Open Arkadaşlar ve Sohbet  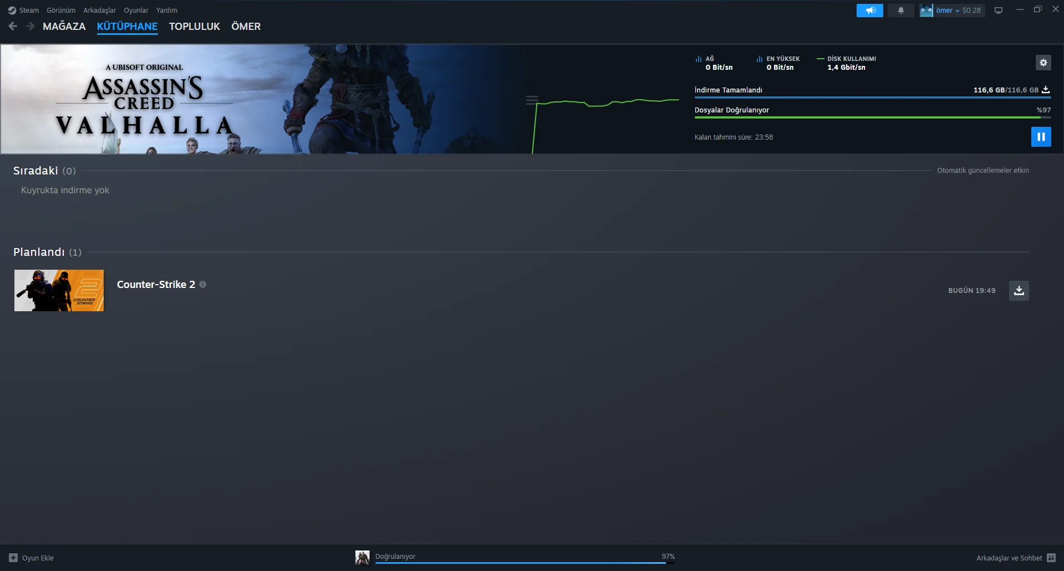tap(1009, 558)
